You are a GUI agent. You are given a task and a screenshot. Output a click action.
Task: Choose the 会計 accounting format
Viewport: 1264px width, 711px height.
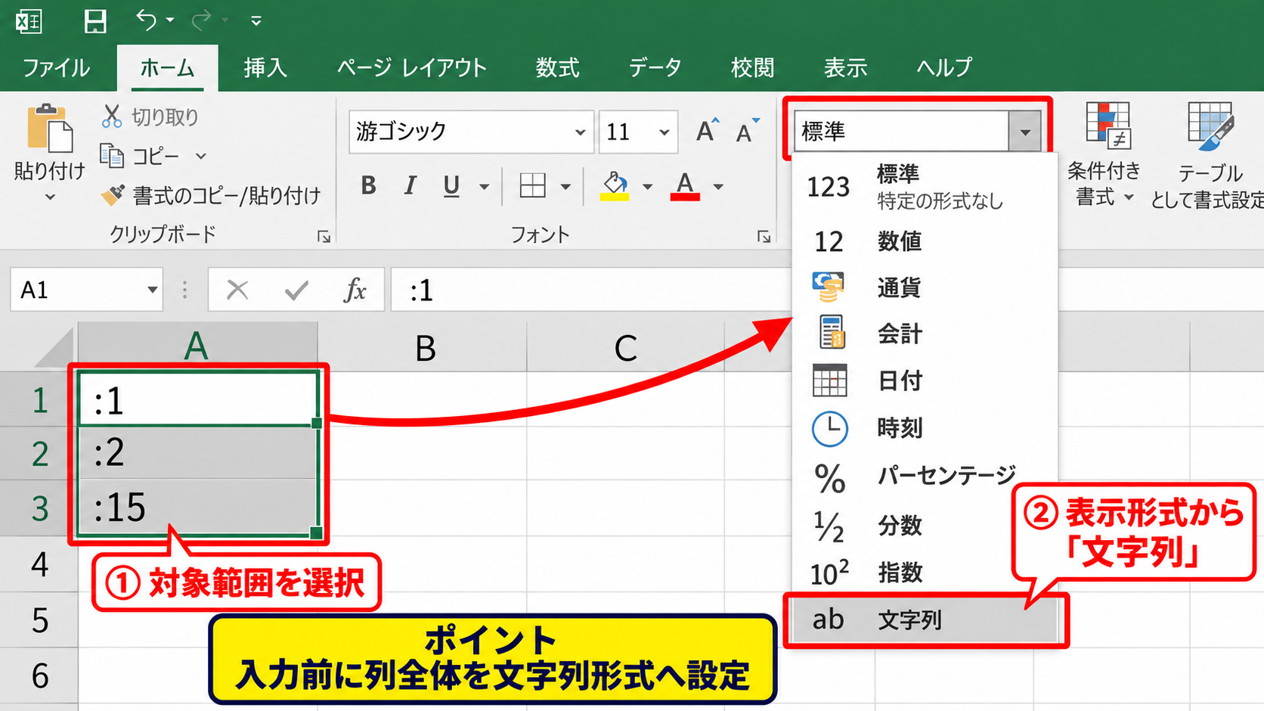925,334
